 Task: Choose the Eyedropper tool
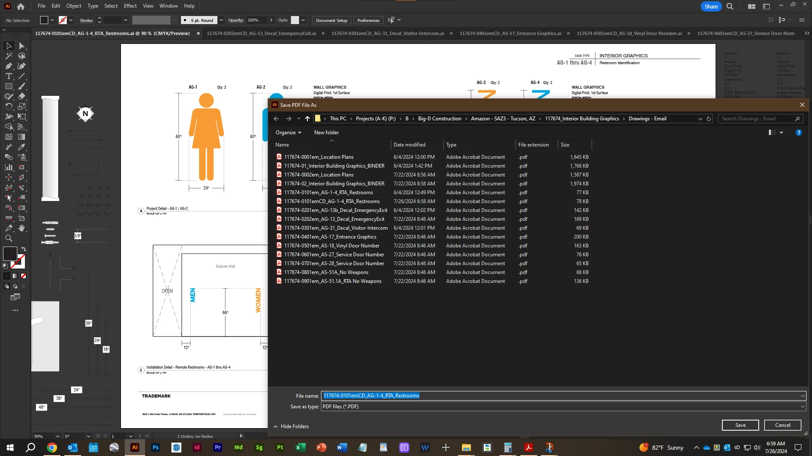[x=22, y=147]
